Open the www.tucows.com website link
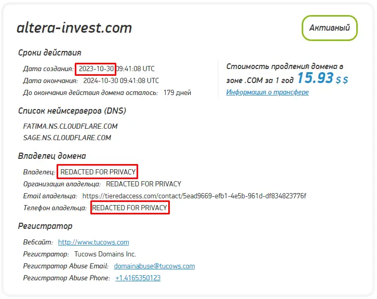 click(x=93, y=242)
